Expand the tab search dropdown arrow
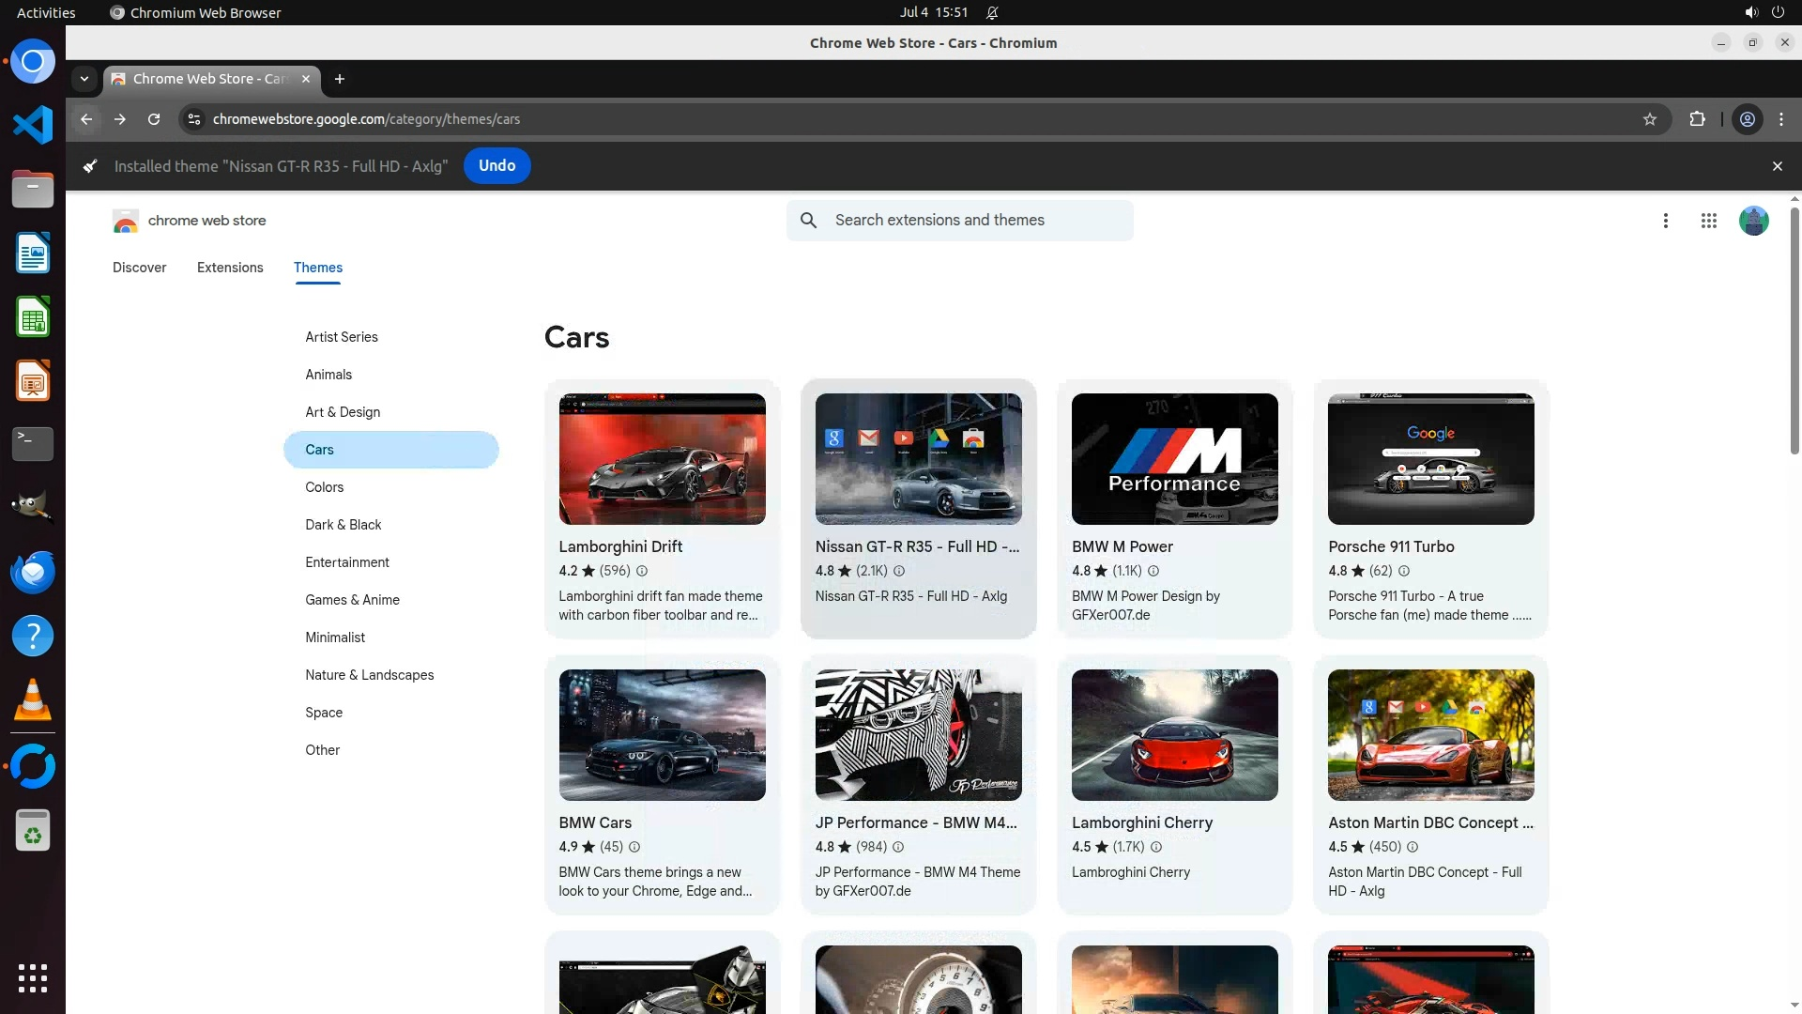 (x=84, y=79)
